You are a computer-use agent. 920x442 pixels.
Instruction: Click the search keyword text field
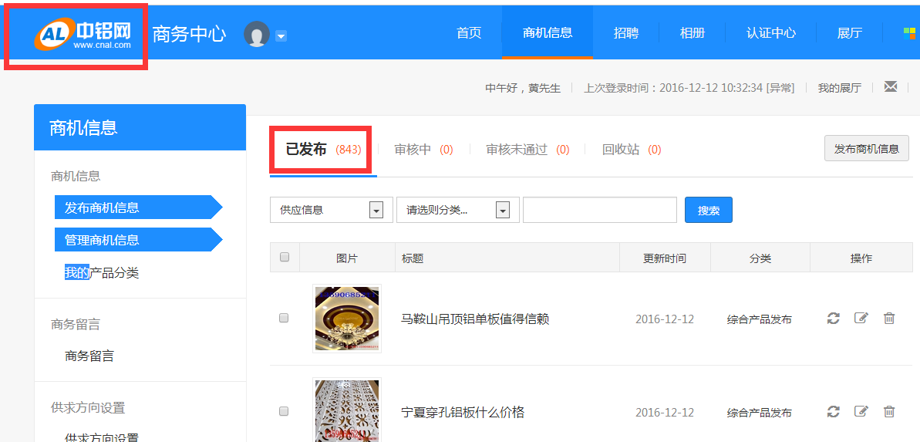(x=599, y=210)
